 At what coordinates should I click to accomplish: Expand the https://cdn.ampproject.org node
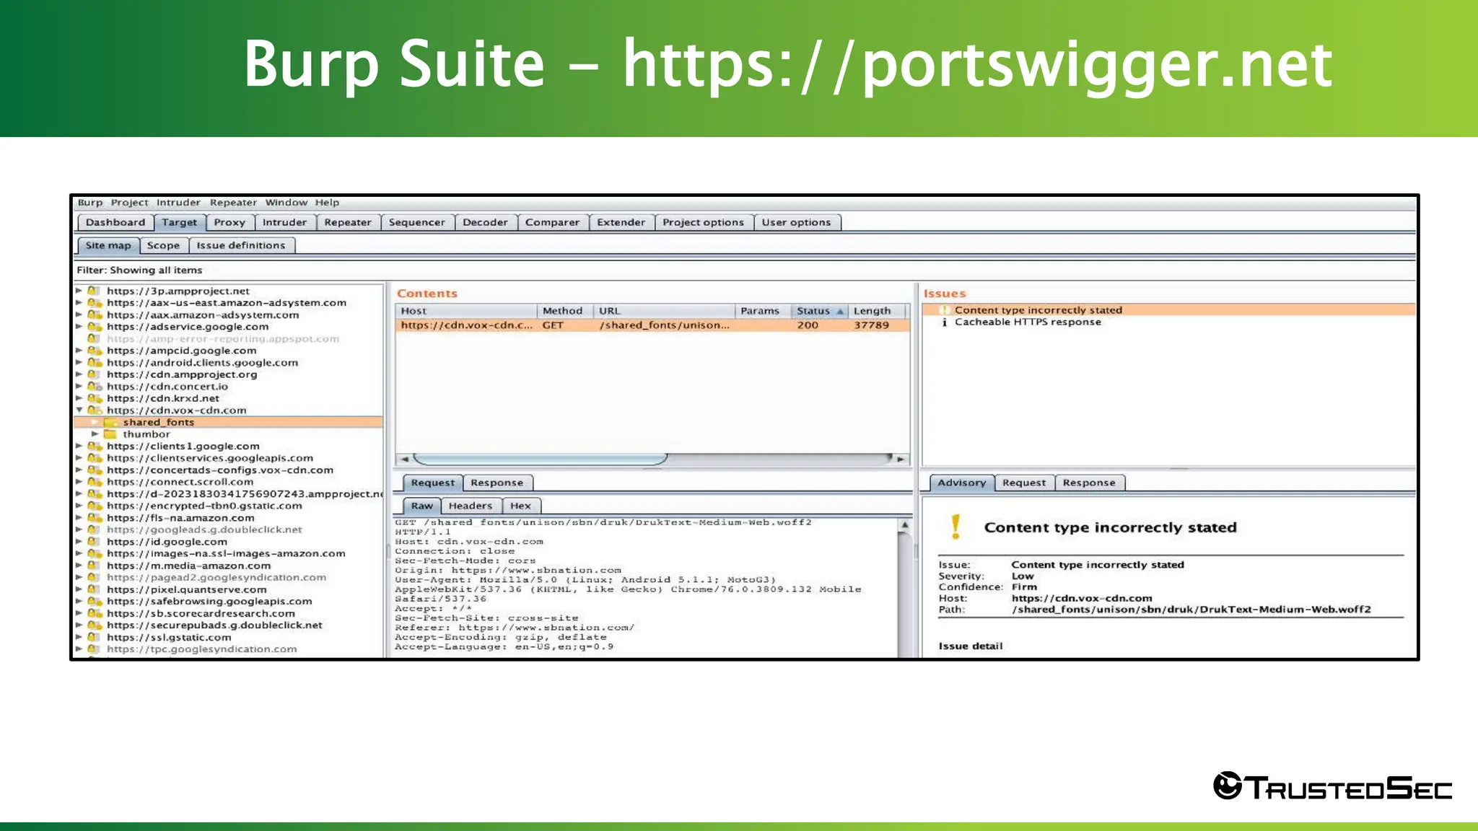(79, 374)
